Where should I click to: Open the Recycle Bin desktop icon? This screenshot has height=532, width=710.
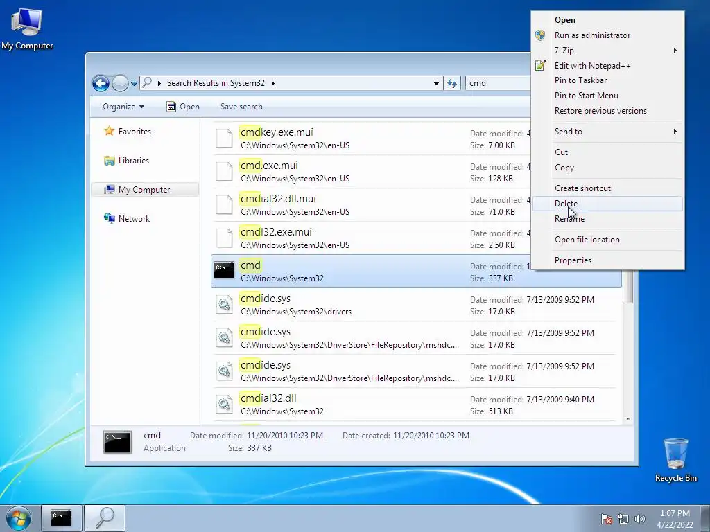(x=675, y=460)
